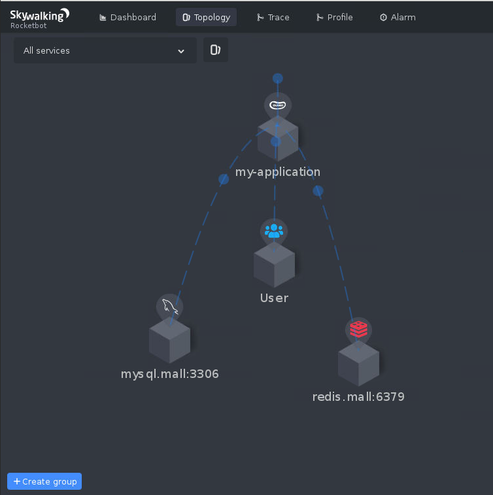Click the Topology tab icon
Viewport: 493px width, 495px height.
pos(186,18)
